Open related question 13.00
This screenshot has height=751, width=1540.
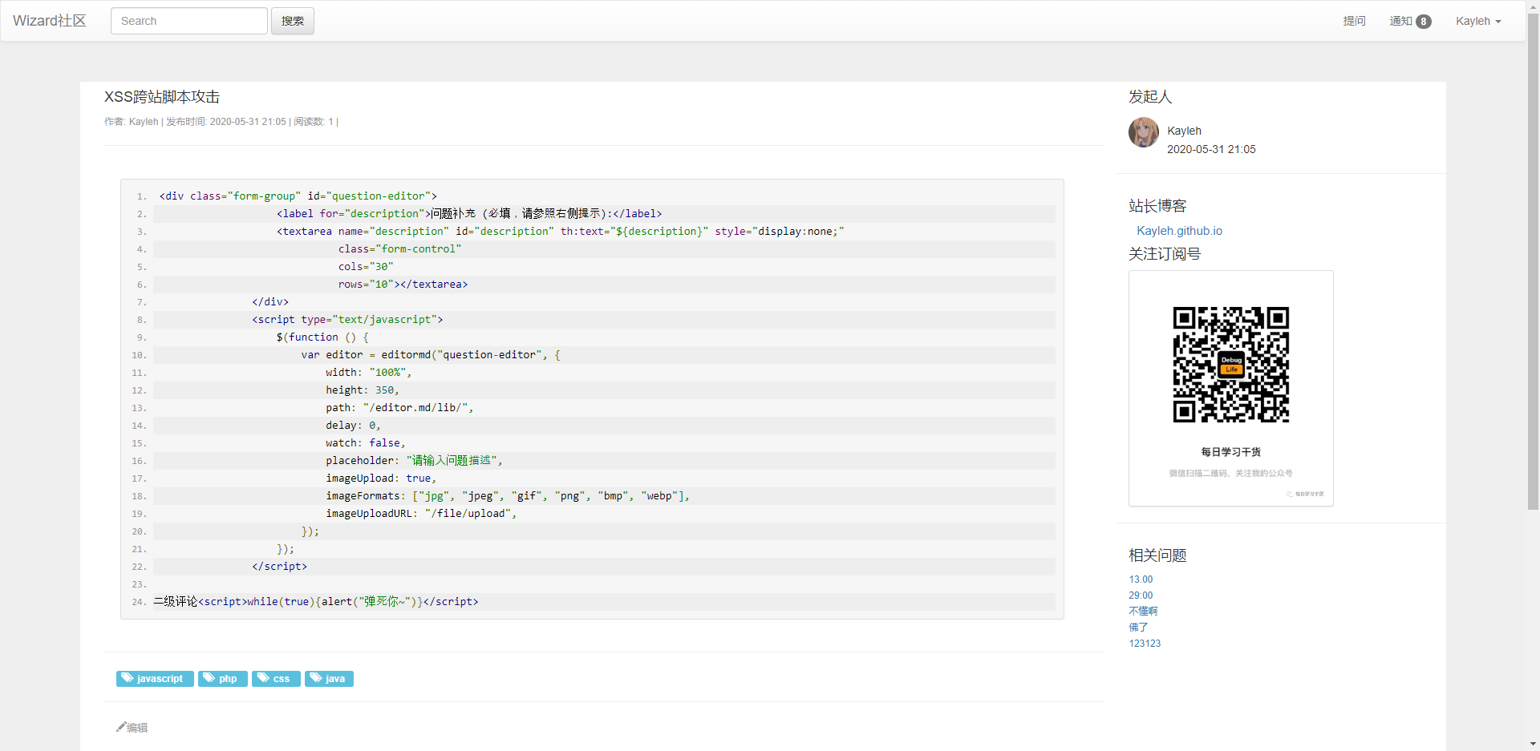point(1141,579)
